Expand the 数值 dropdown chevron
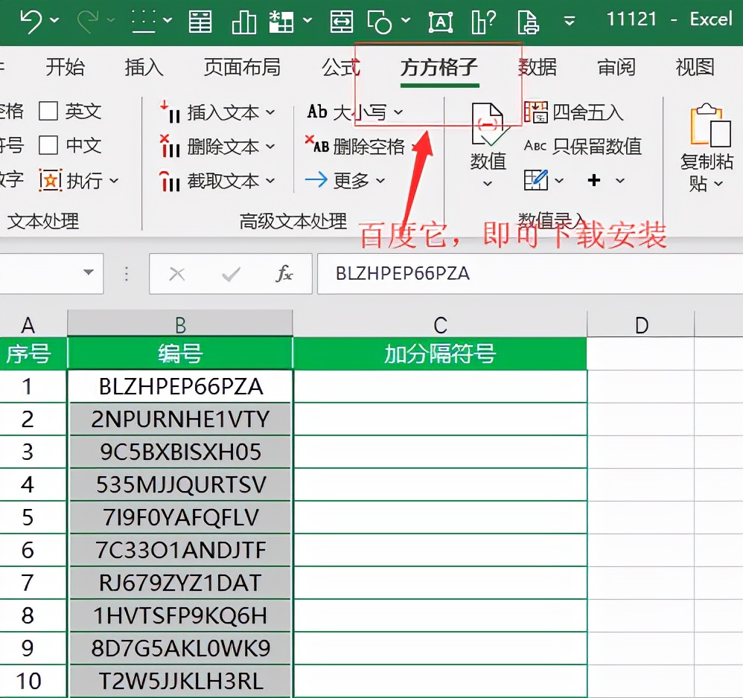This screenshot has width=743, height=698. click(488, 183)
